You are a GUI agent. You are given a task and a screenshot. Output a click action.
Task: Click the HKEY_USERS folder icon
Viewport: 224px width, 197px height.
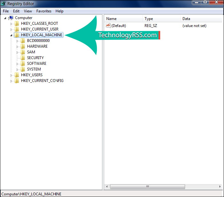click(17, 75)
